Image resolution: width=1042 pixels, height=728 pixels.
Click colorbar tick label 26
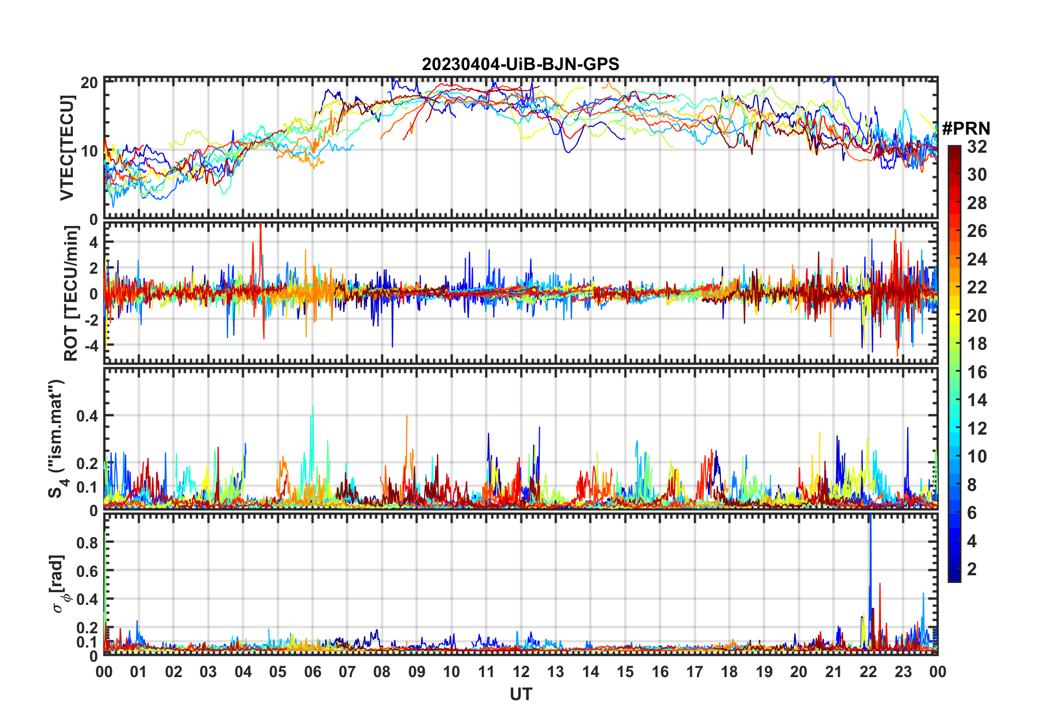(x=977, y=231)
